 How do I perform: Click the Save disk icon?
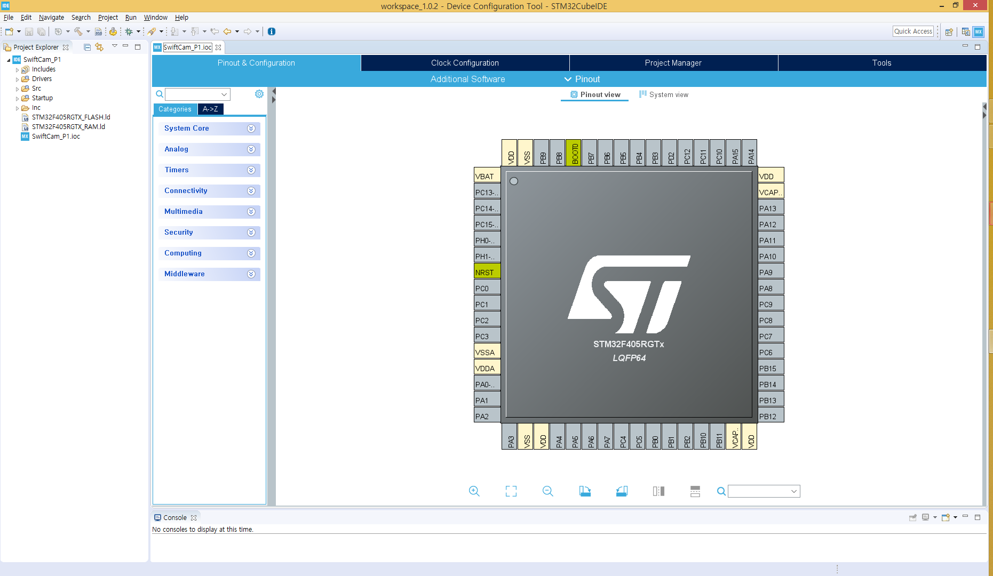[x=29, y=31]
